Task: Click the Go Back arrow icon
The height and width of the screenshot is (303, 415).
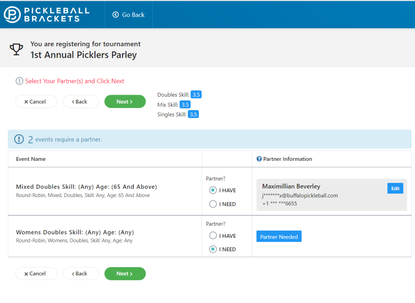Action: pyautogui.click(x=116, y=15)
